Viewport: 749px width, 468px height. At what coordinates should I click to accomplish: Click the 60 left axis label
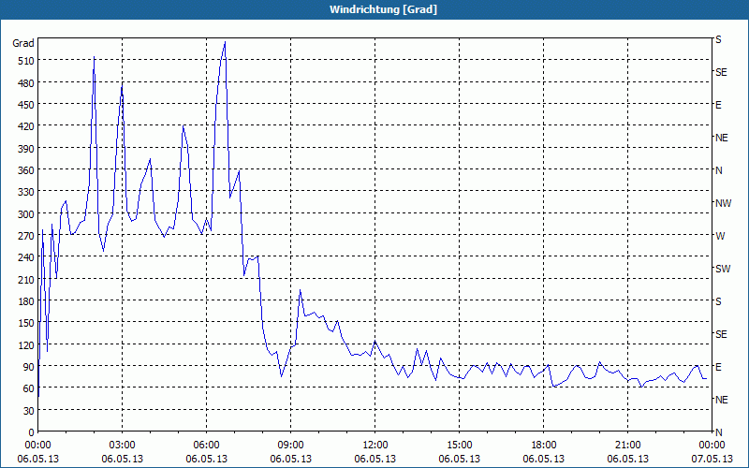pyautogui.click(x=29, y=388)
